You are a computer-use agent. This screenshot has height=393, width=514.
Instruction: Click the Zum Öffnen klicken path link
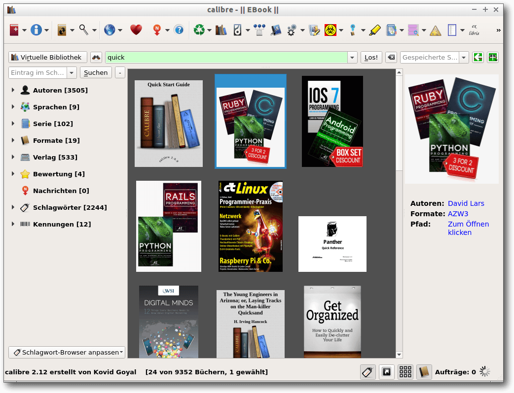coord(469,228)
